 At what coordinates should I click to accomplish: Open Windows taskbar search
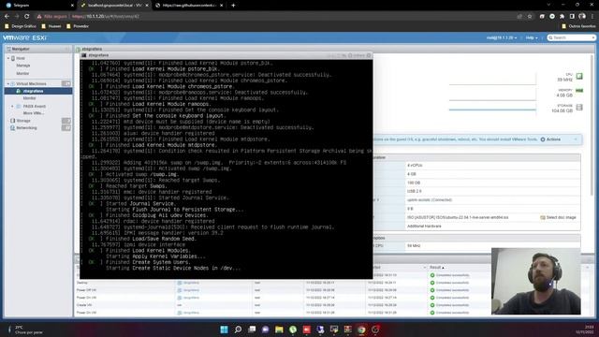238,330
